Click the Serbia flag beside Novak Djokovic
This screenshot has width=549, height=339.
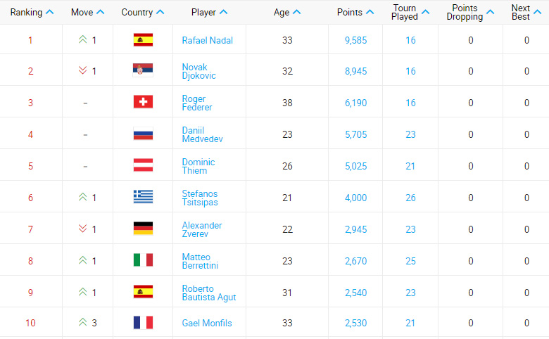pos(143,70)
